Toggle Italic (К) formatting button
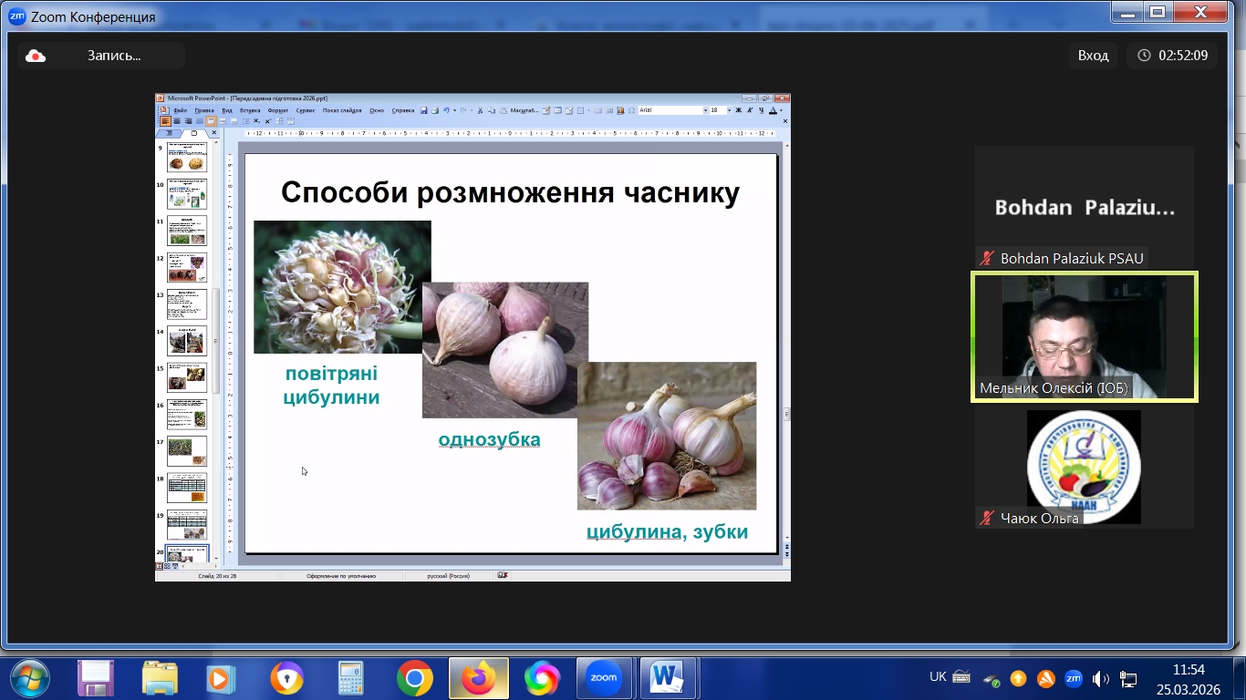Image resolution: width=1246 pixels, height=700 pixels. [749, 110]
